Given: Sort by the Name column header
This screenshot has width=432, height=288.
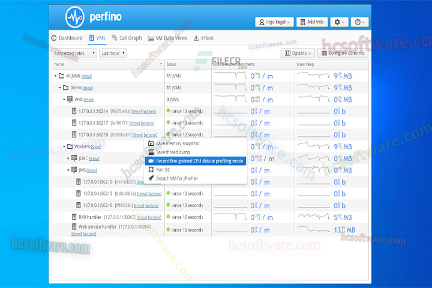Looking at the screenshot, I should point(108,64).
